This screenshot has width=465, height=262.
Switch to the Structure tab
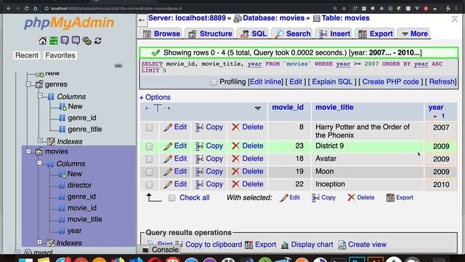[x=210, y=34]
